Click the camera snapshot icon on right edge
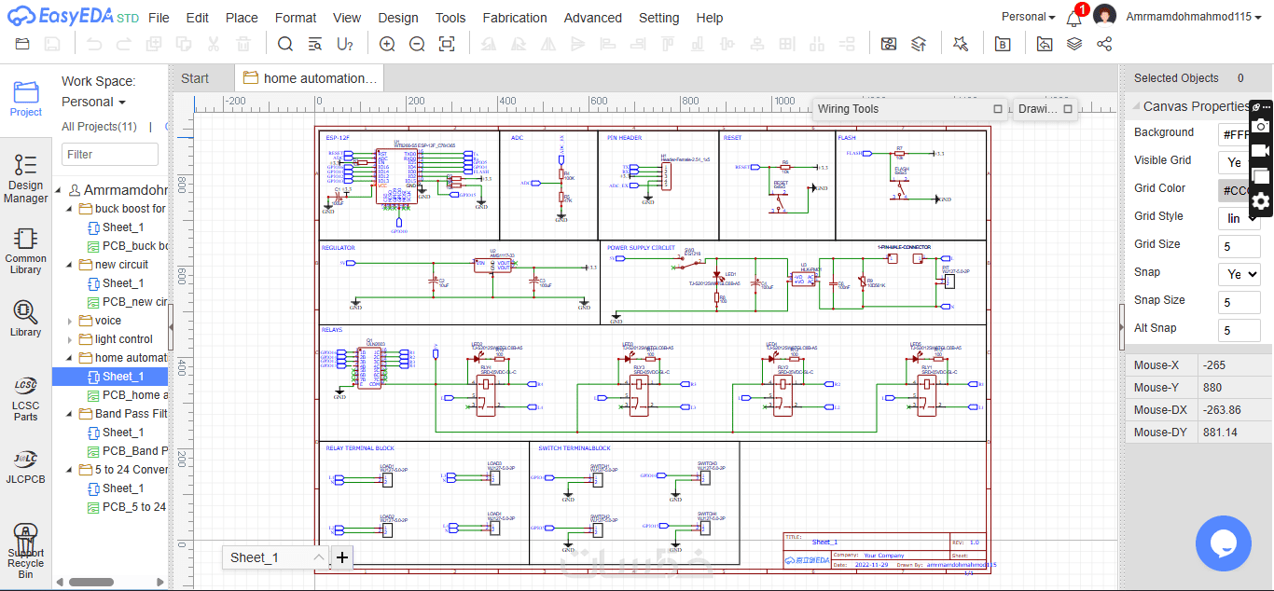The image size is (1274, 591). [x=1261, y=126]
